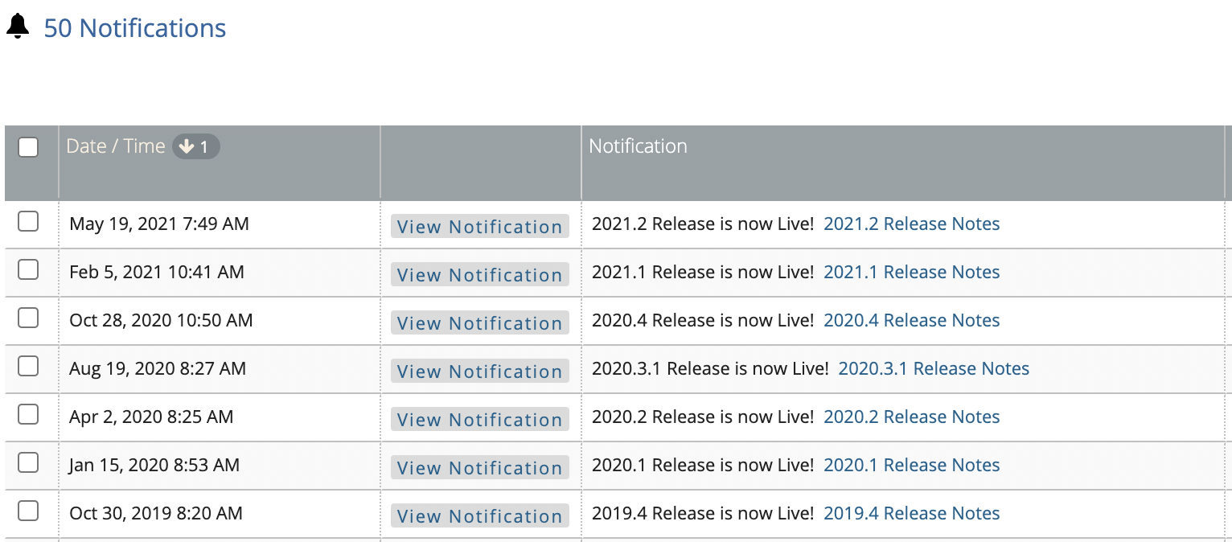Click the descending sort arrow badge
Image resolution: width=1232 pixels, height=542 pixels.
tap(195, 146)
